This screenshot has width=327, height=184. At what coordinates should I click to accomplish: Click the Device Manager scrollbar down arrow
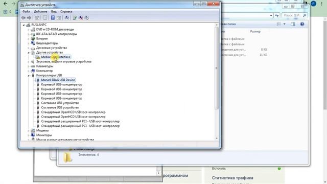(217, 138)
